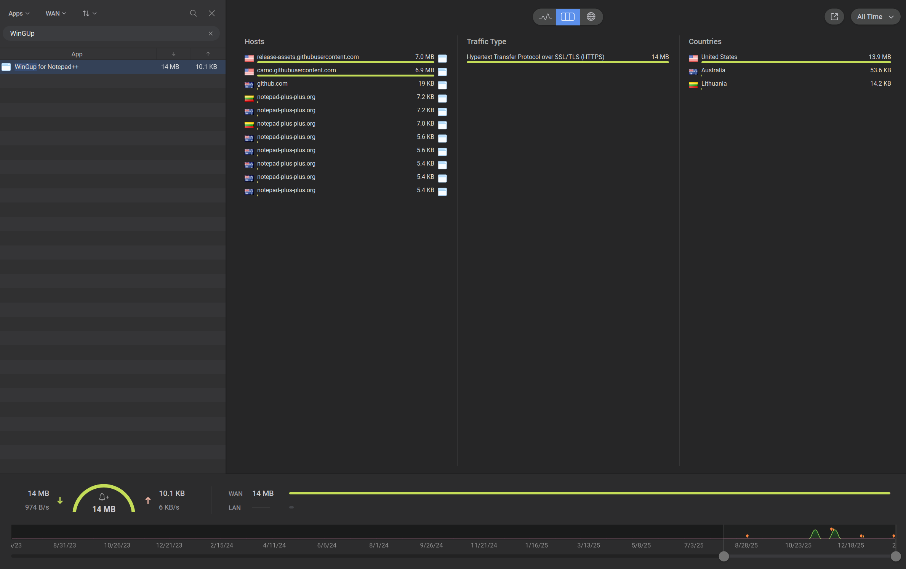The image size is (906, 569).
Task: Click app icon next to github.com host
Action: click(x=442, y=85)
